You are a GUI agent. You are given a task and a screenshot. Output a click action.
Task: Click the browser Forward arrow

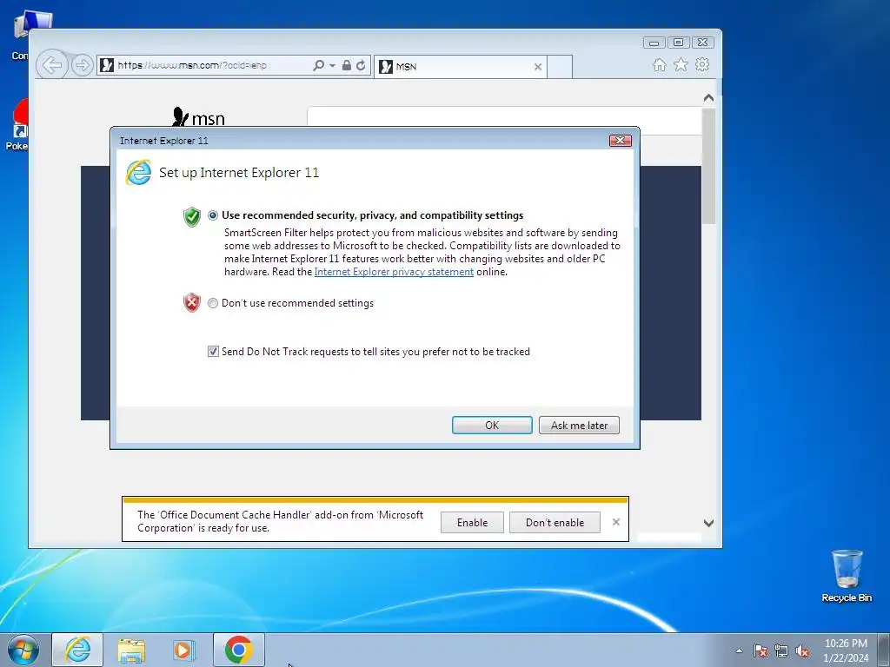[x=83, y=65]
